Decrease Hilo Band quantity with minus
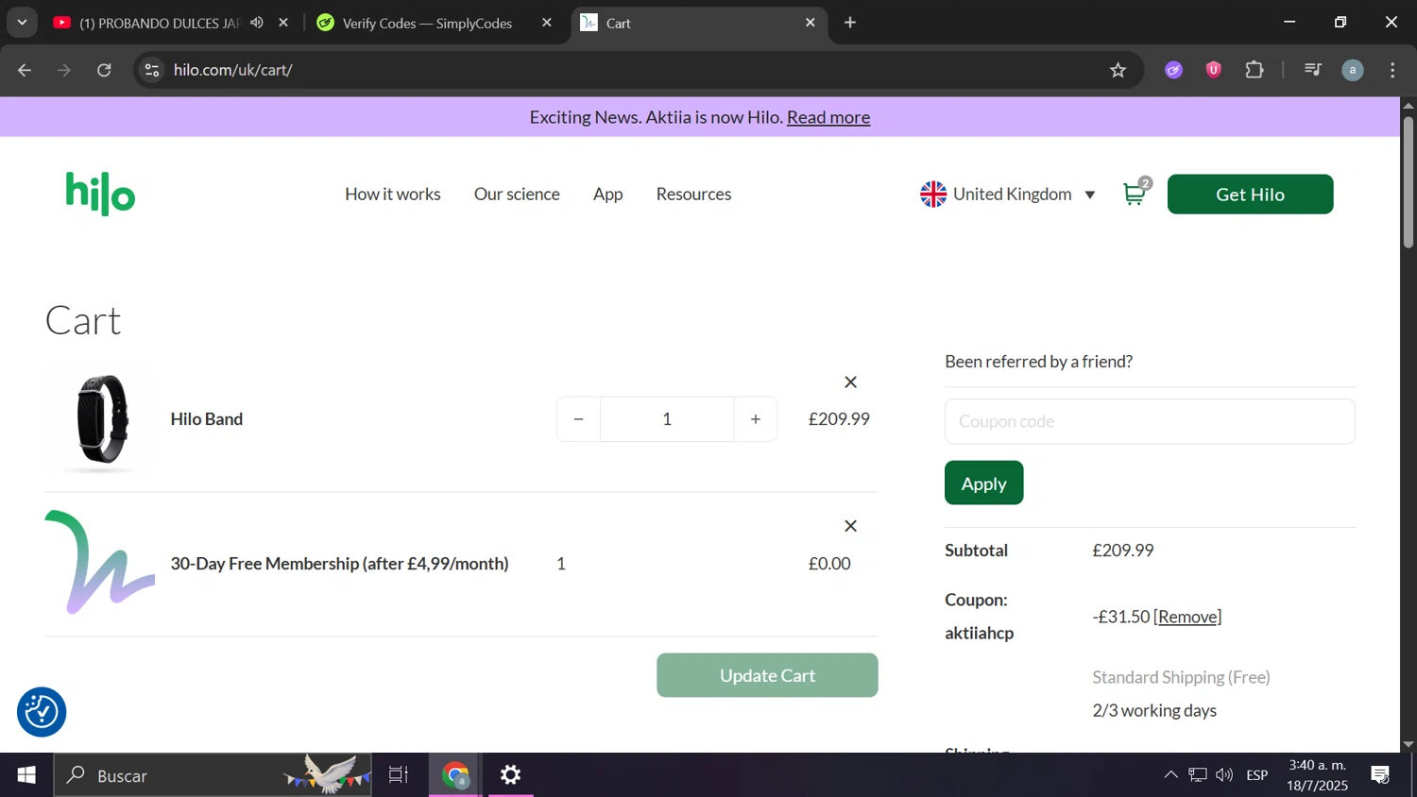 coord(578,419)
